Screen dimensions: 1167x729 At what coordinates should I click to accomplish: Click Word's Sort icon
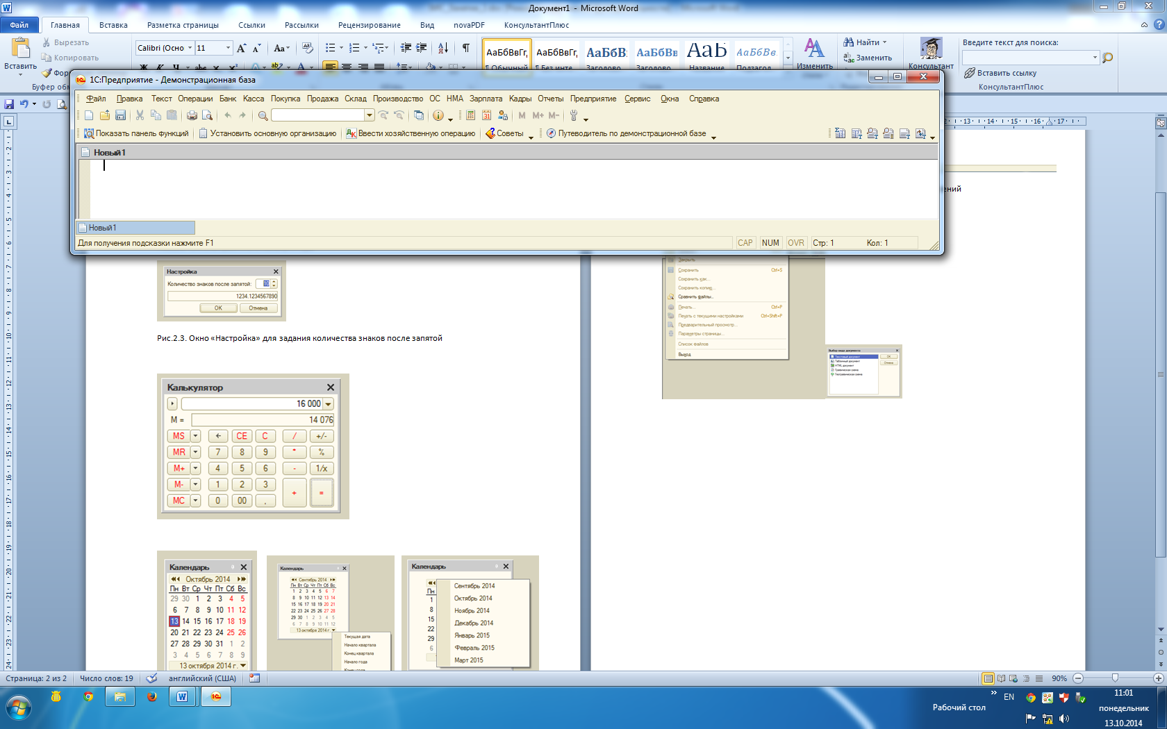[443, 48]
